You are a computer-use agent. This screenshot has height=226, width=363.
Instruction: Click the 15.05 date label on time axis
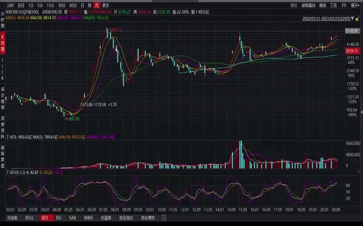243,210
